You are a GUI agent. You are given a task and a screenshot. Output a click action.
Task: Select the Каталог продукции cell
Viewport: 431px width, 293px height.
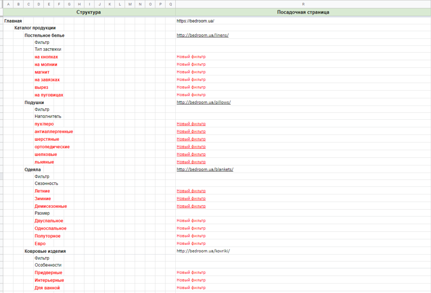(35, 28)
